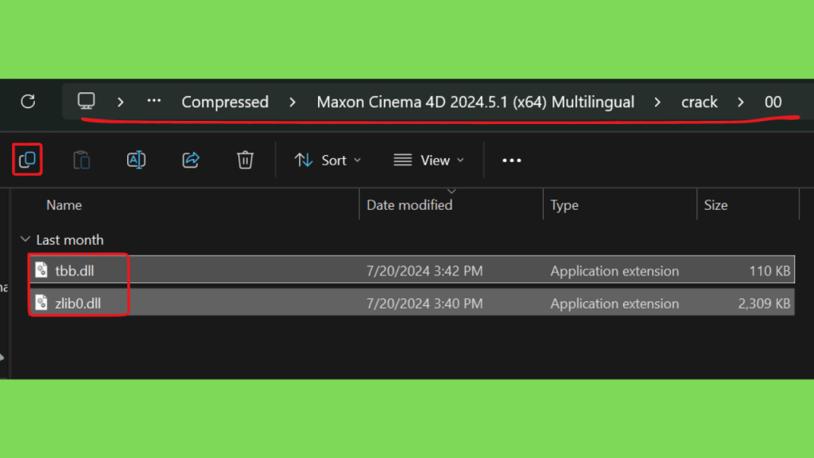Sort by the Type column header
814x458 pixels.
point(564,205)
